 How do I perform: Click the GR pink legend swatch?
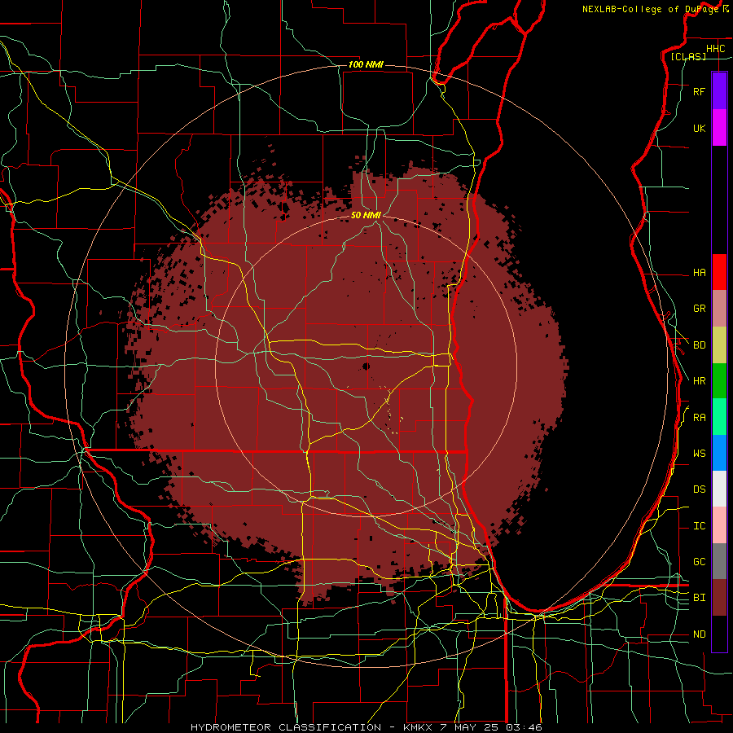pos(719,309)
